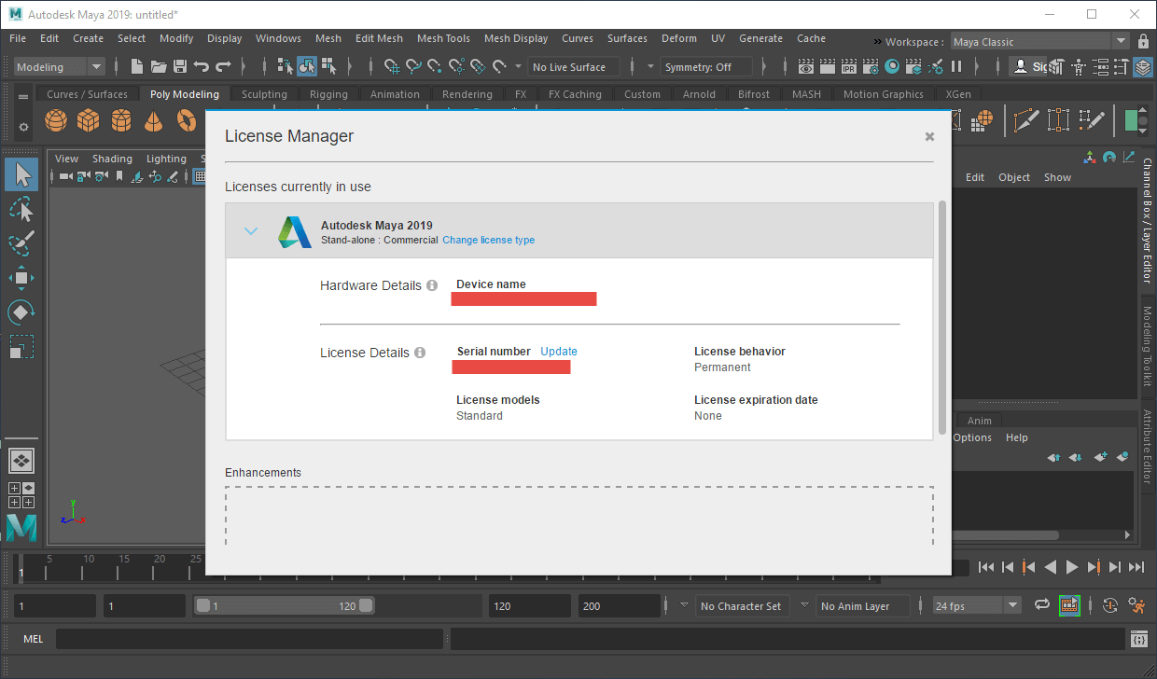Click the hardware details info icon
The width and height of the screenshot is (1157, 679).
tap(432, 285)
